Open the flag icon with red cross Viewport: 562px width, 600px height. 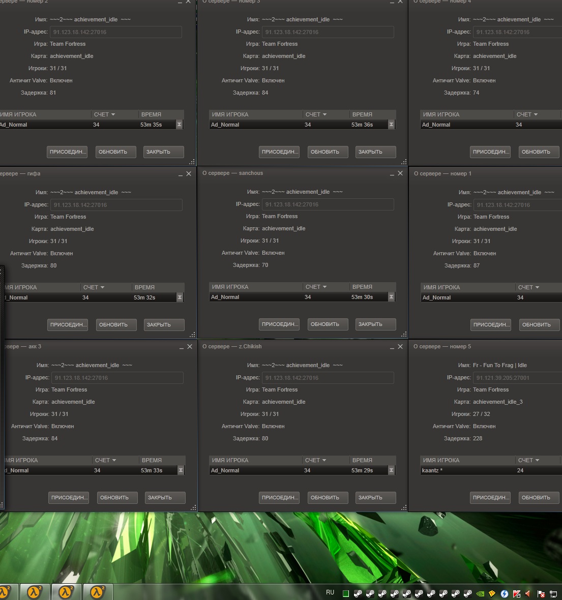pos(541,593)
